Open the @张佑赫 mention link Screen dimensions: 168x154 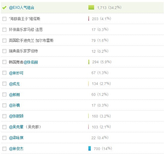[x=31, y=62]
